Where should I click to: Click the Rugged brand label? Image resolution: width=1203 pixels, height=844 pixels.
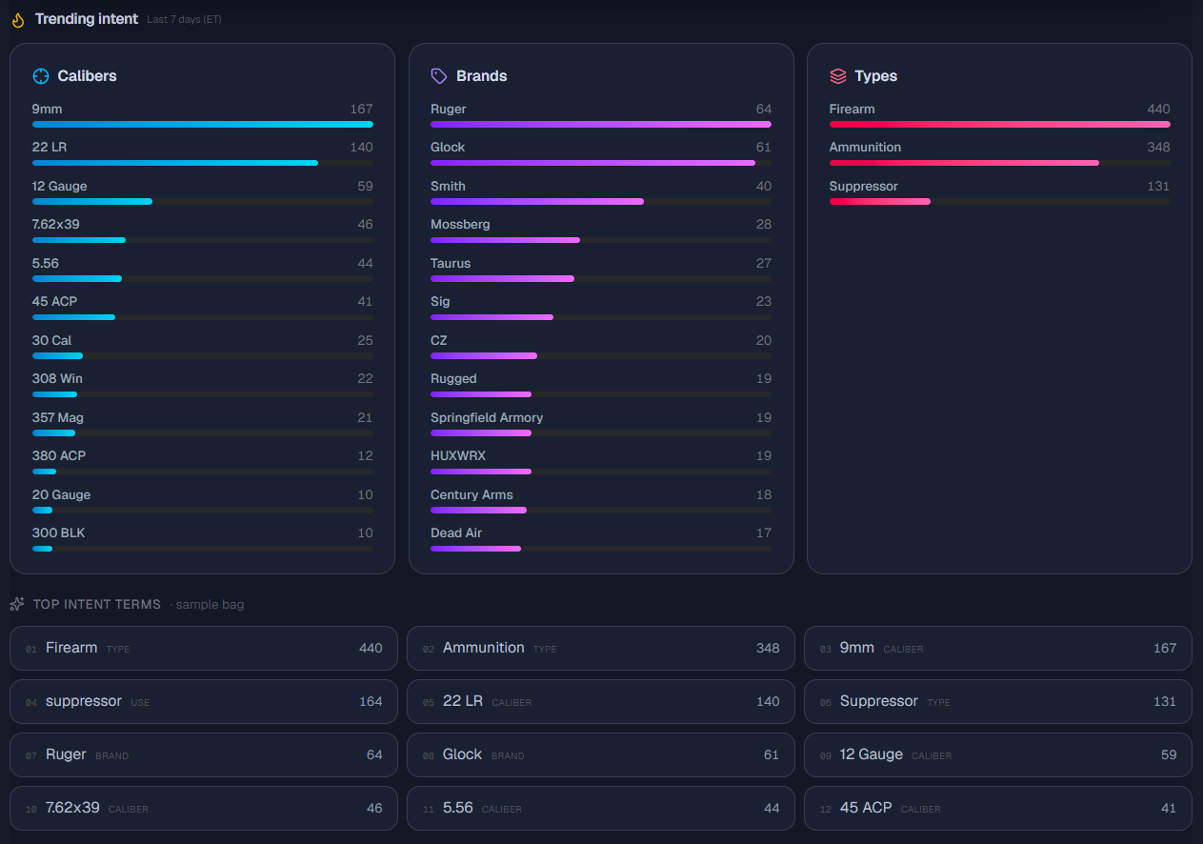453,379
